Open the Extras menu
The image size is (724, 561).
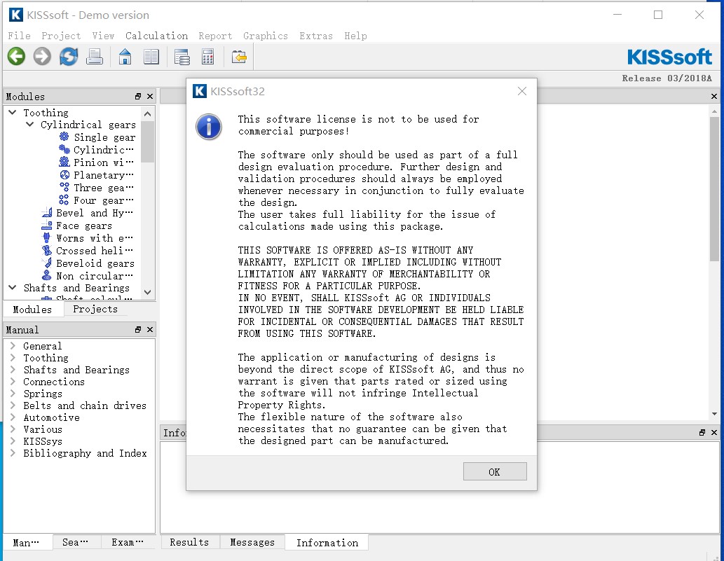point(316,36)
